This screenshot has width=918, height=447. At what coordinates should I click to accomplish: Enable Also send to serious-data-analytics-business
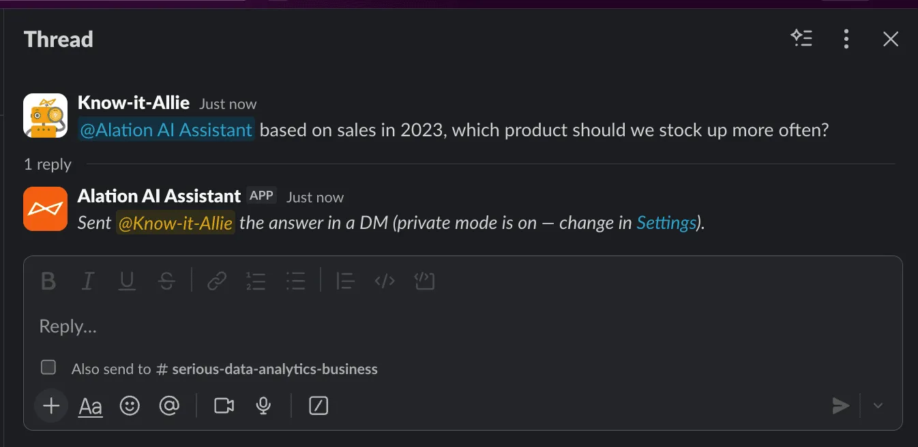(48, 367)
